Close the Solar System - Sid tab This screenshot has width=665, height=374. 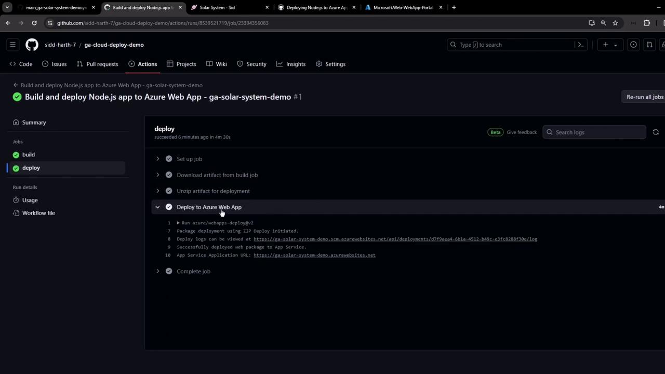[x=267, y=7]
